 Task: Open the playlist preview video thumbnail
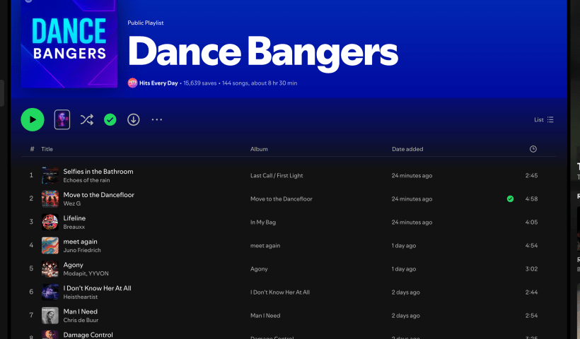62,120
